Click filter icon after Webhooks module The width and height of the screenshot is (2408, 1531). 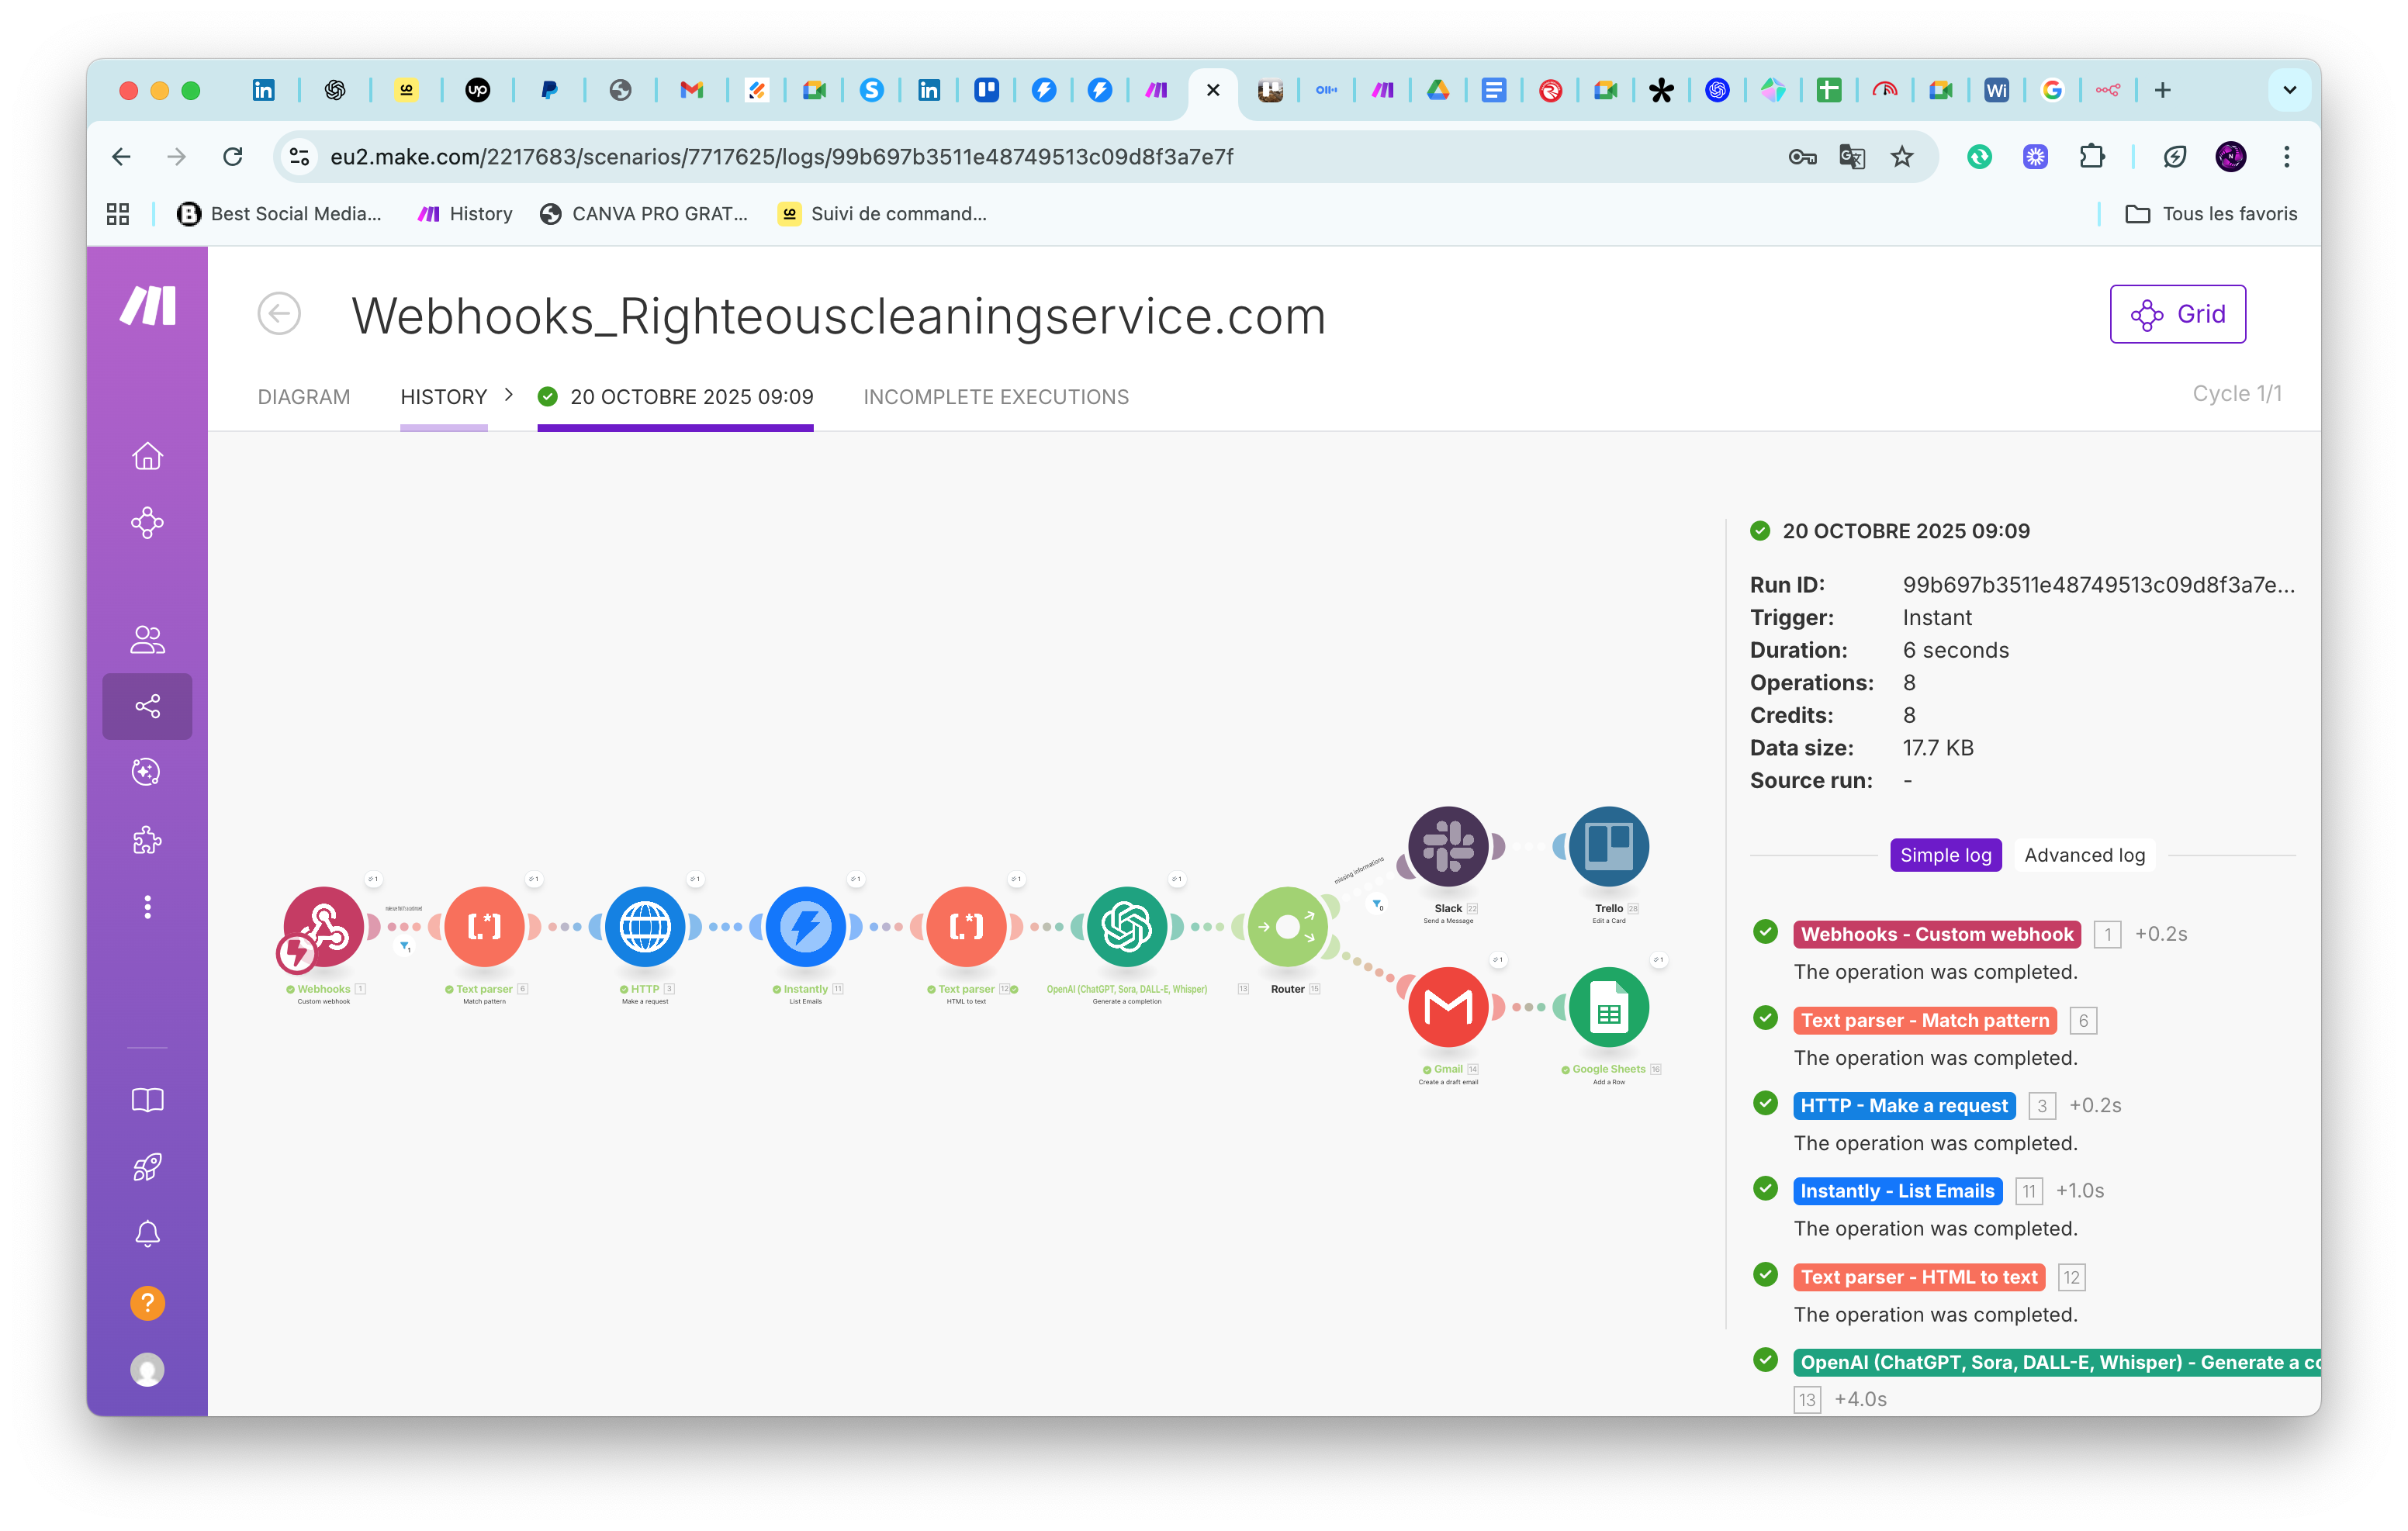click(404, 945)
